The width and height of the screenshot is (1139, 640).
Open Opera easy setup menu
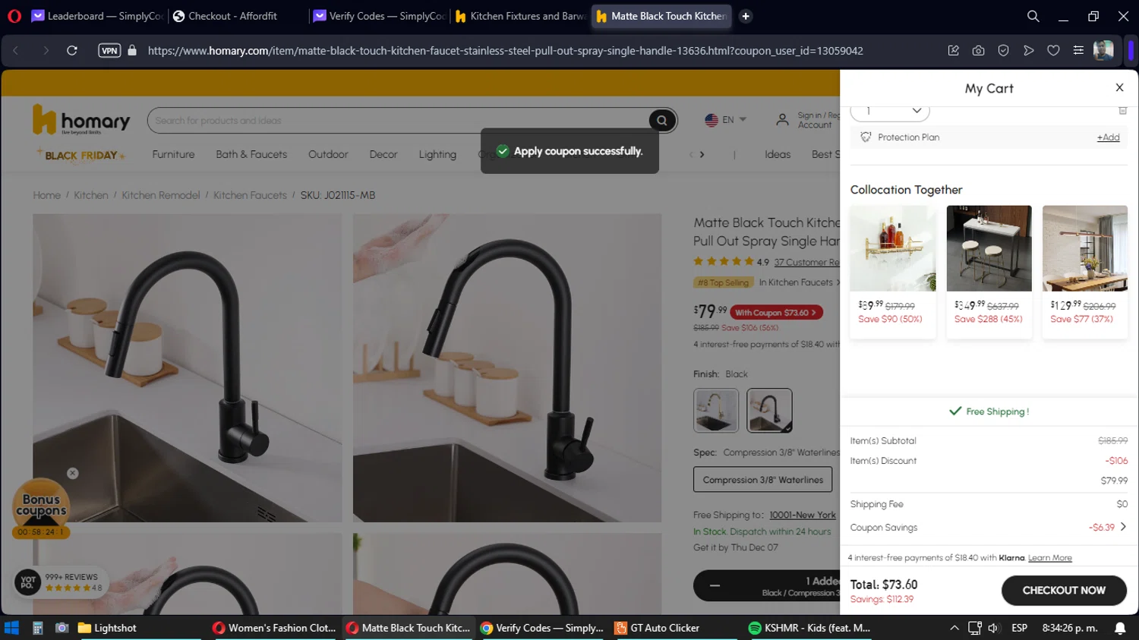coord(1078,51)
